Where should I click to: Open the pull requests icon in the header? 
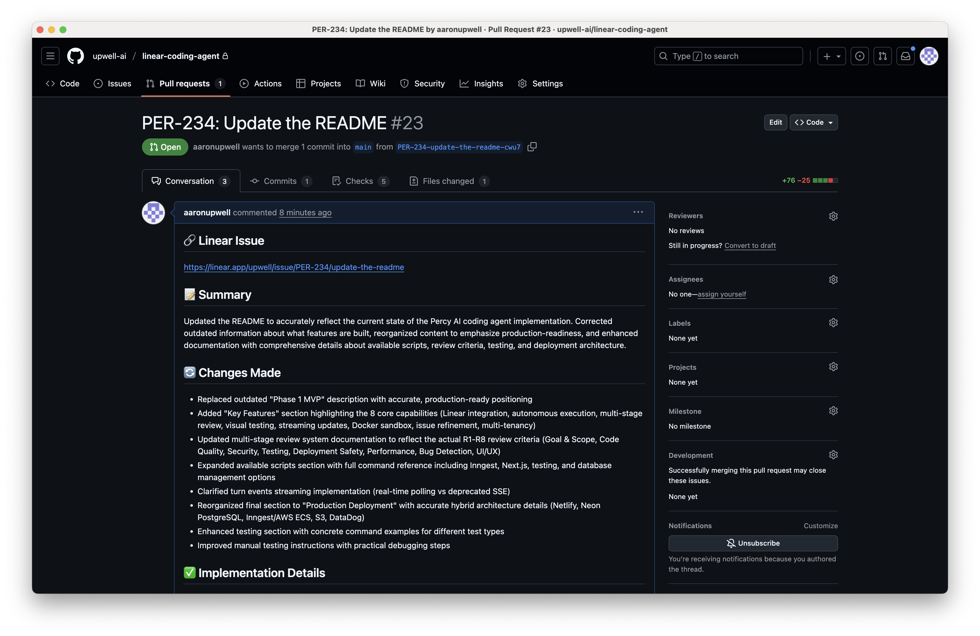(x=882, y=56)
